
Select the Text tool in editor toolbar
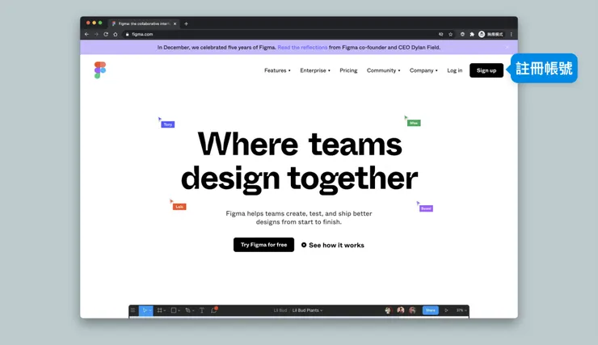tap(202, 310)
